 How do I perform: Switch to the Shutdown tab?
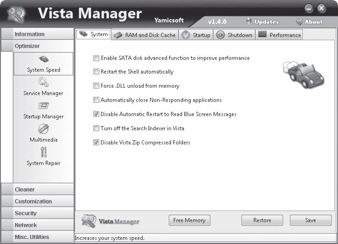click(x=234, y=35)
